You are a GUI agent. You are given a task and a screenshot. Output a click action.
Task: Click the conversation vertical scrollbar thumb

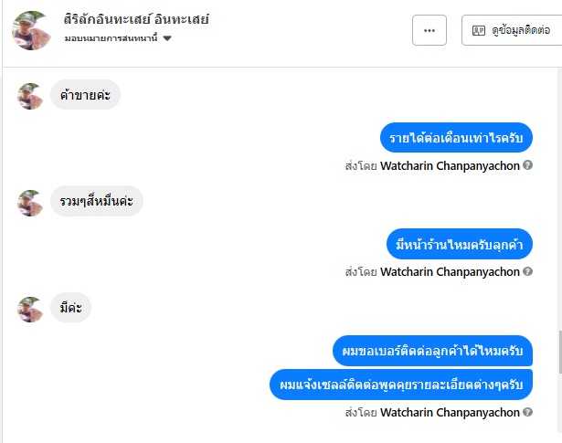click(560, 353)
